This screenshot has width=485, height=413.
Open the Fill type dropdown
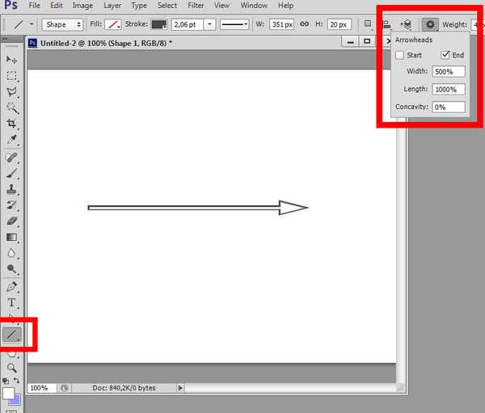click(113, 24)
